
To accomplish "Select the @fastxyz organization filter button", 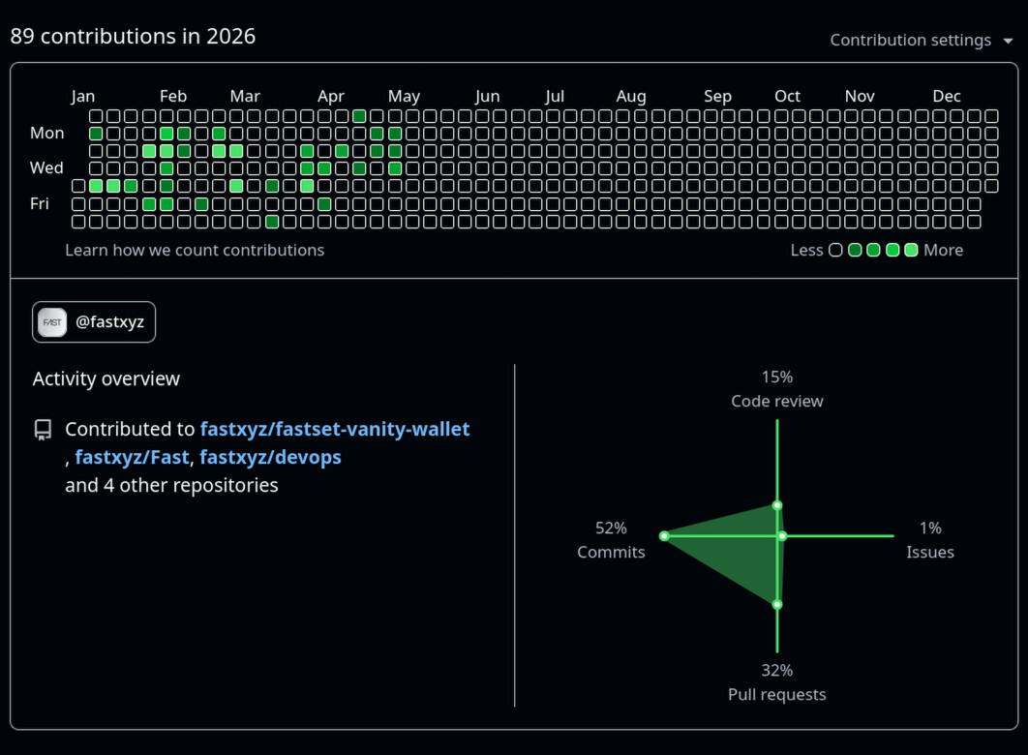I will tap(94, 321).
